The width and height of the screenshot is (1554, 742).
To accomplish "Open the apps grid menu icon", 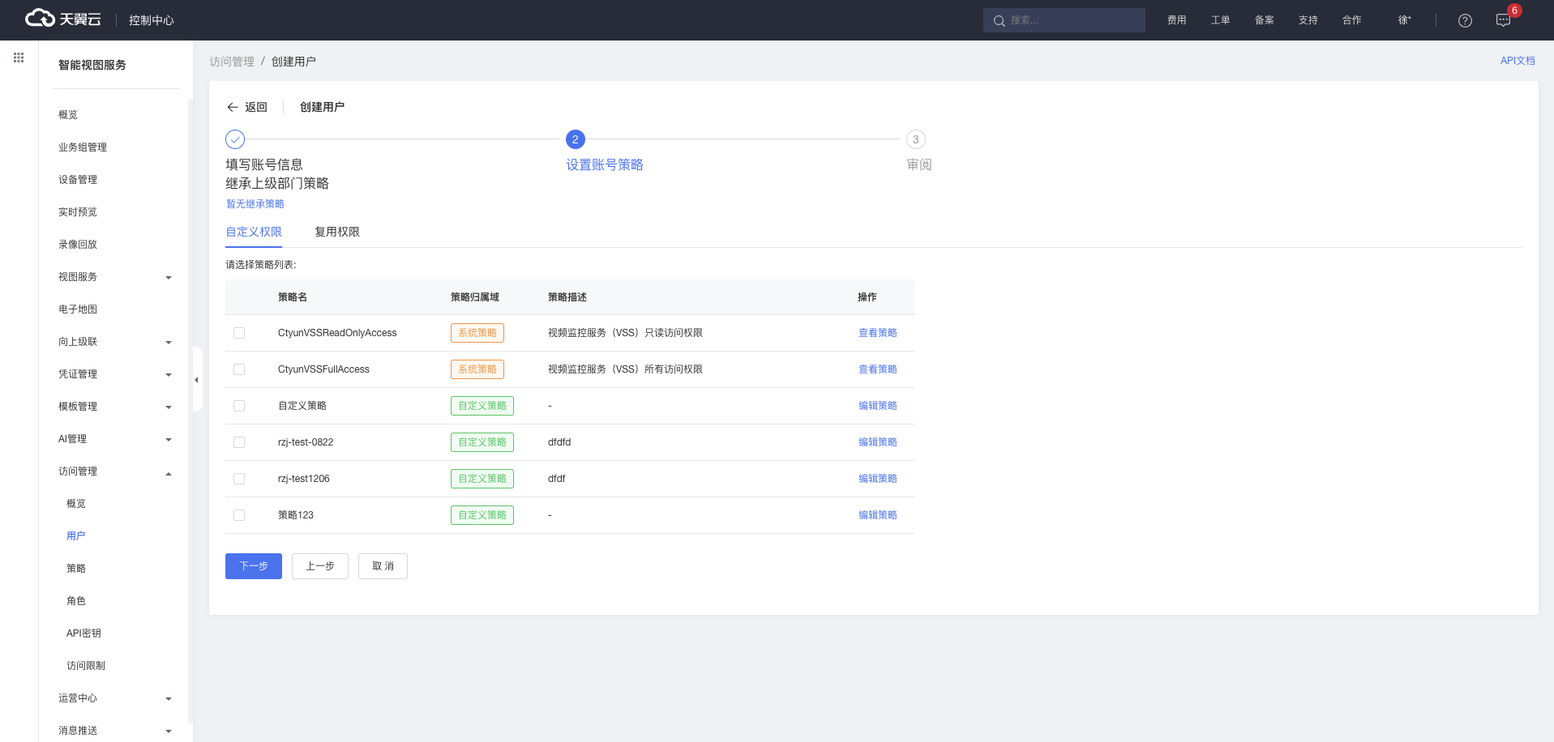I will coord(19,58).
